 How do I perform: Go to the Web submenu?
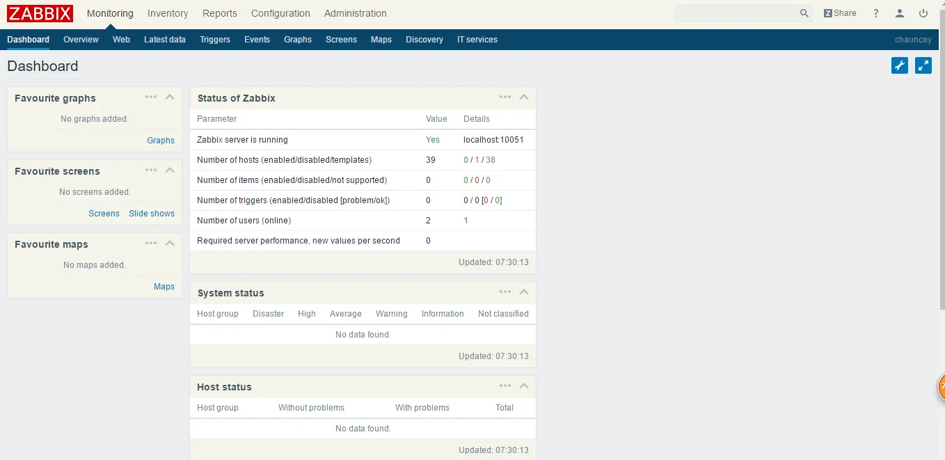point(121,40)
